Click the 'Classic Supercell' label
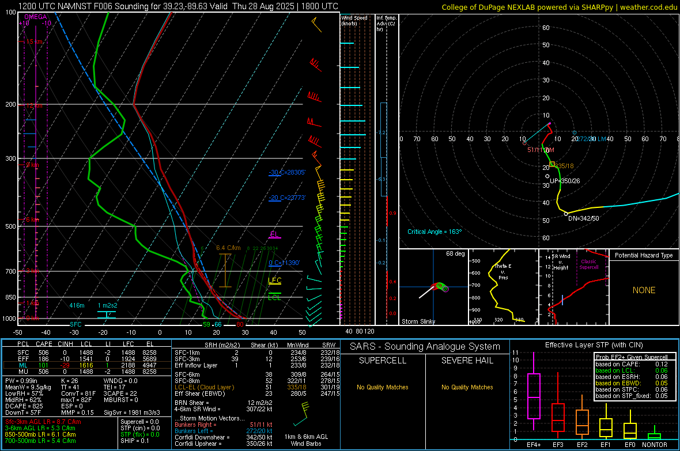The image size is (680, 451). 589,264
